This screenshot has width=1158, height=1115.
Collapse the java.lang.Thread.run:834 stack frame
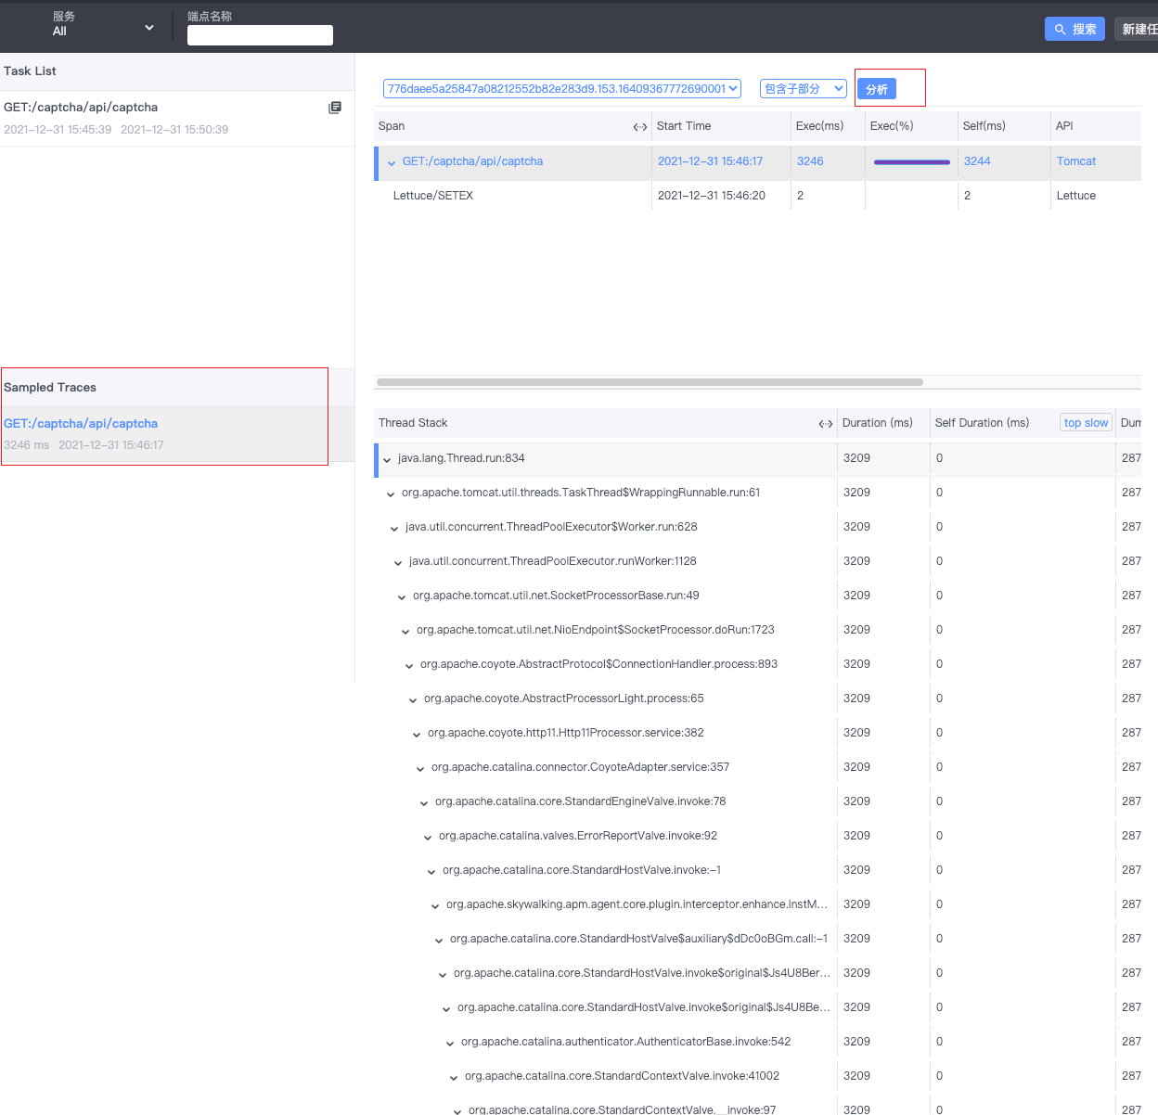pos(386,458)
